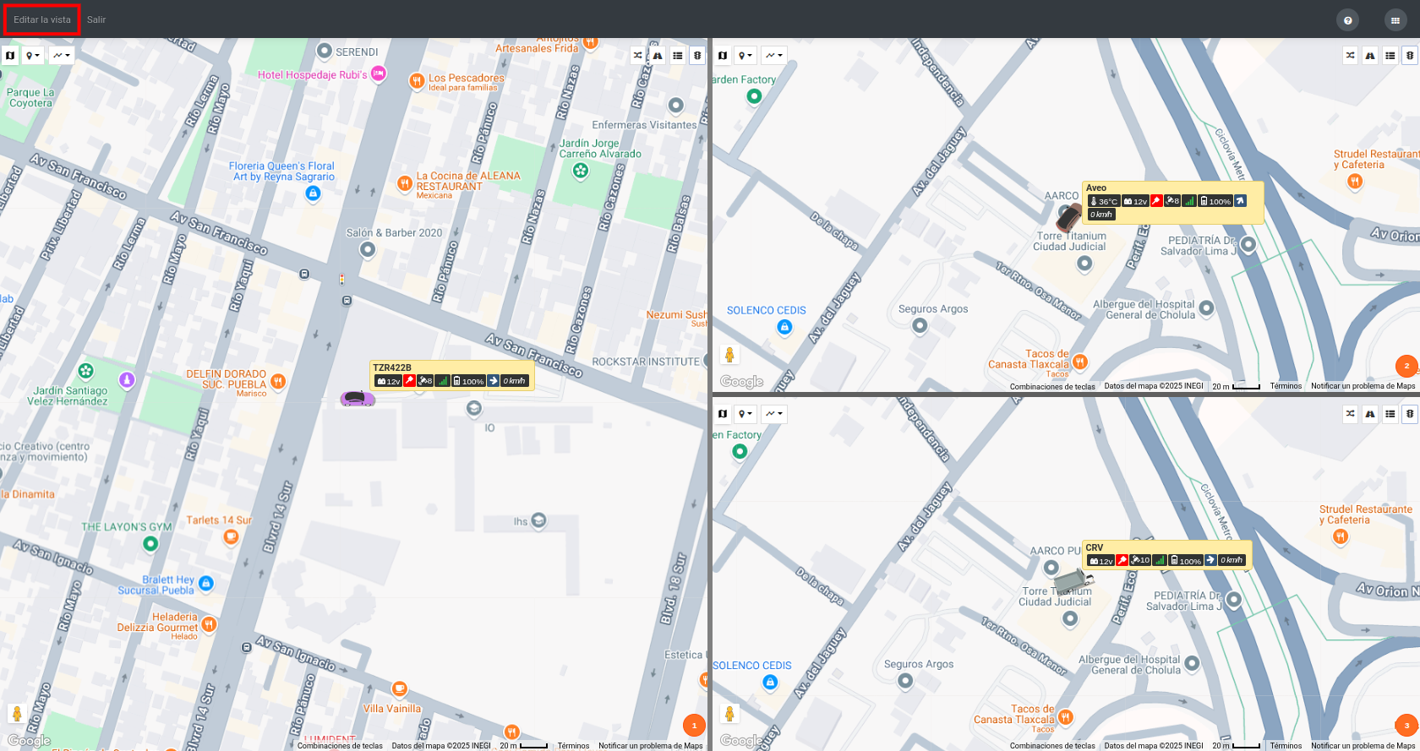Click the CRV vehicle name label
This screenshot has height=751, width=1420.
tap(1095, 547)
